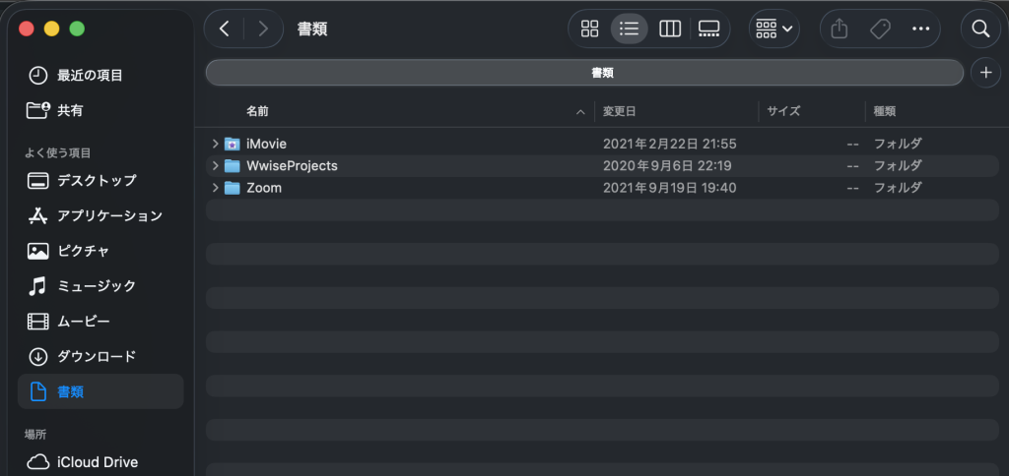1009x476 pixels.
Task: Open the more actions ellipsis menu
Action: 921,29
